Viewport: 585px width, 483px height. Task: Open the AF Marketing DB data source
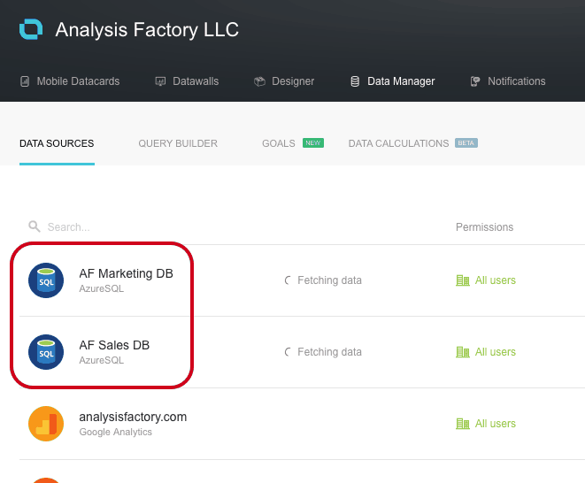126,274
